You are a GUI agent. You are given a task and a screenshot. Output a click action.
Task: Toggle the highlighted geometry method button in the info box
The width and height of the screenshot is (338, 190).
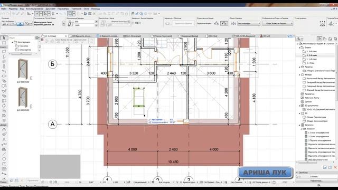(20, 24)
